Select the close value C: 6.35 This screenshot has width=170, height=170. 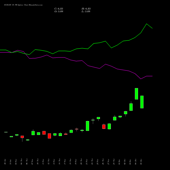click(x=59, y=9)
